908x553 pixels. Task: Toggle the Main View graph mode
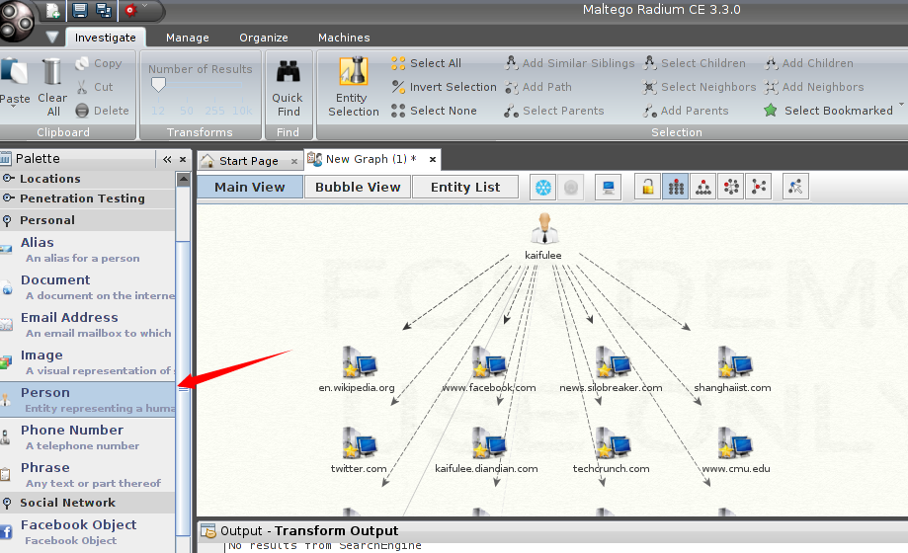(250, 187)
